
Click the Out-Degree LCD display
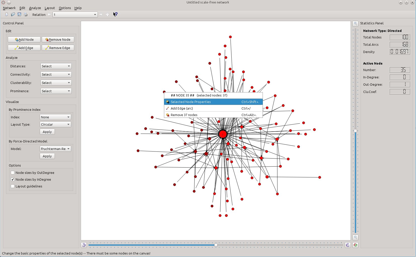(x=400, y=84)
